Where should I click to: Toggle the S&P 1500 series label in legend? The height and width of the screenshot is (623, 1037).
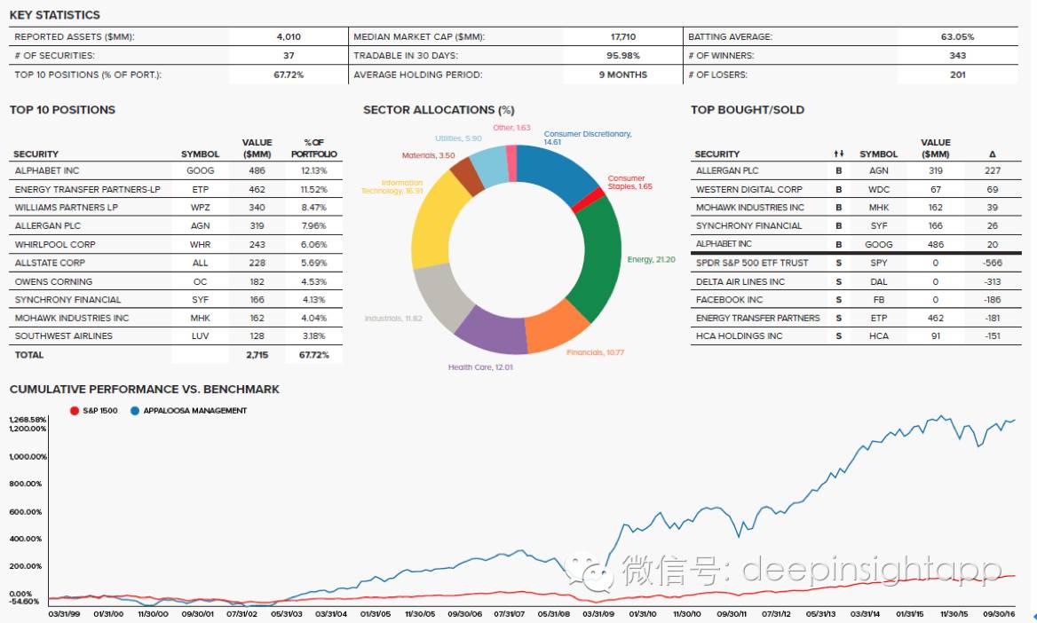pos(98,411)
